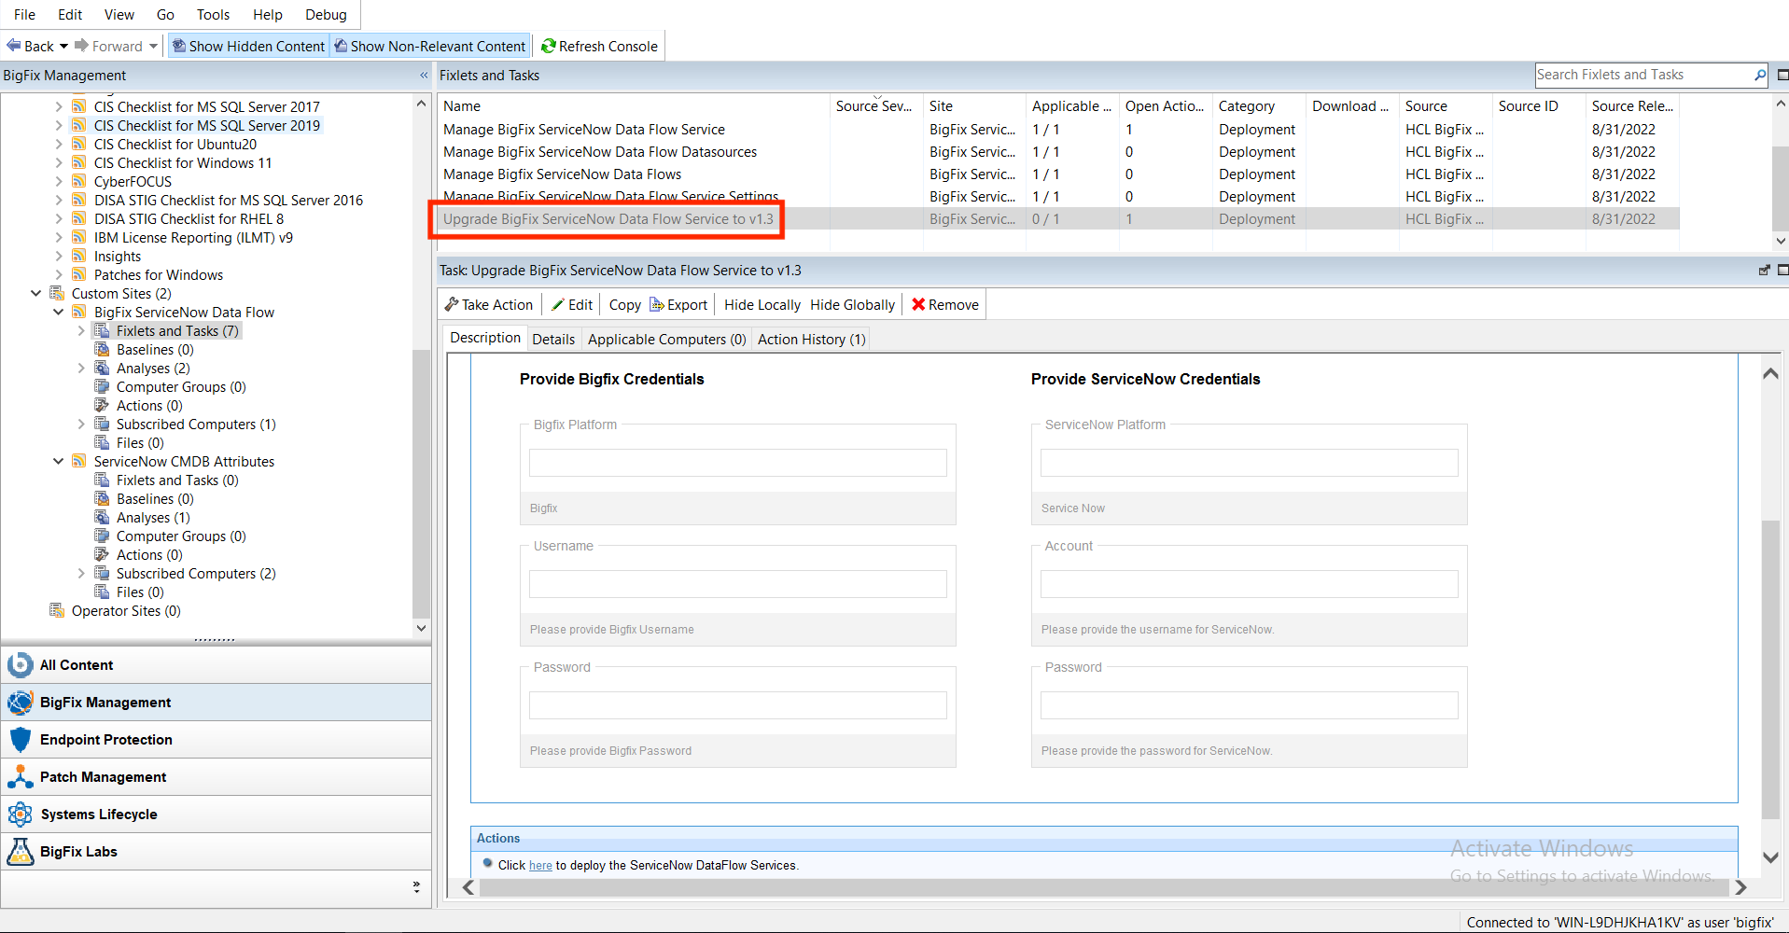1789x933 pixels.
Task: Collapse the BigFix Management panel chevron
Action: 424,76
